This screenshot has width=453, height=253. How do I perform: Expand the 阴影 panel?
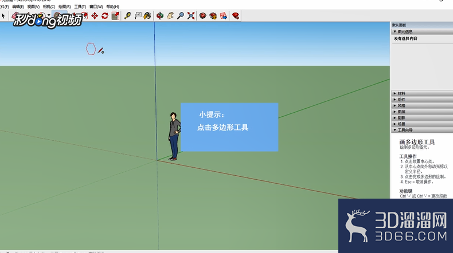coord(422,118)
